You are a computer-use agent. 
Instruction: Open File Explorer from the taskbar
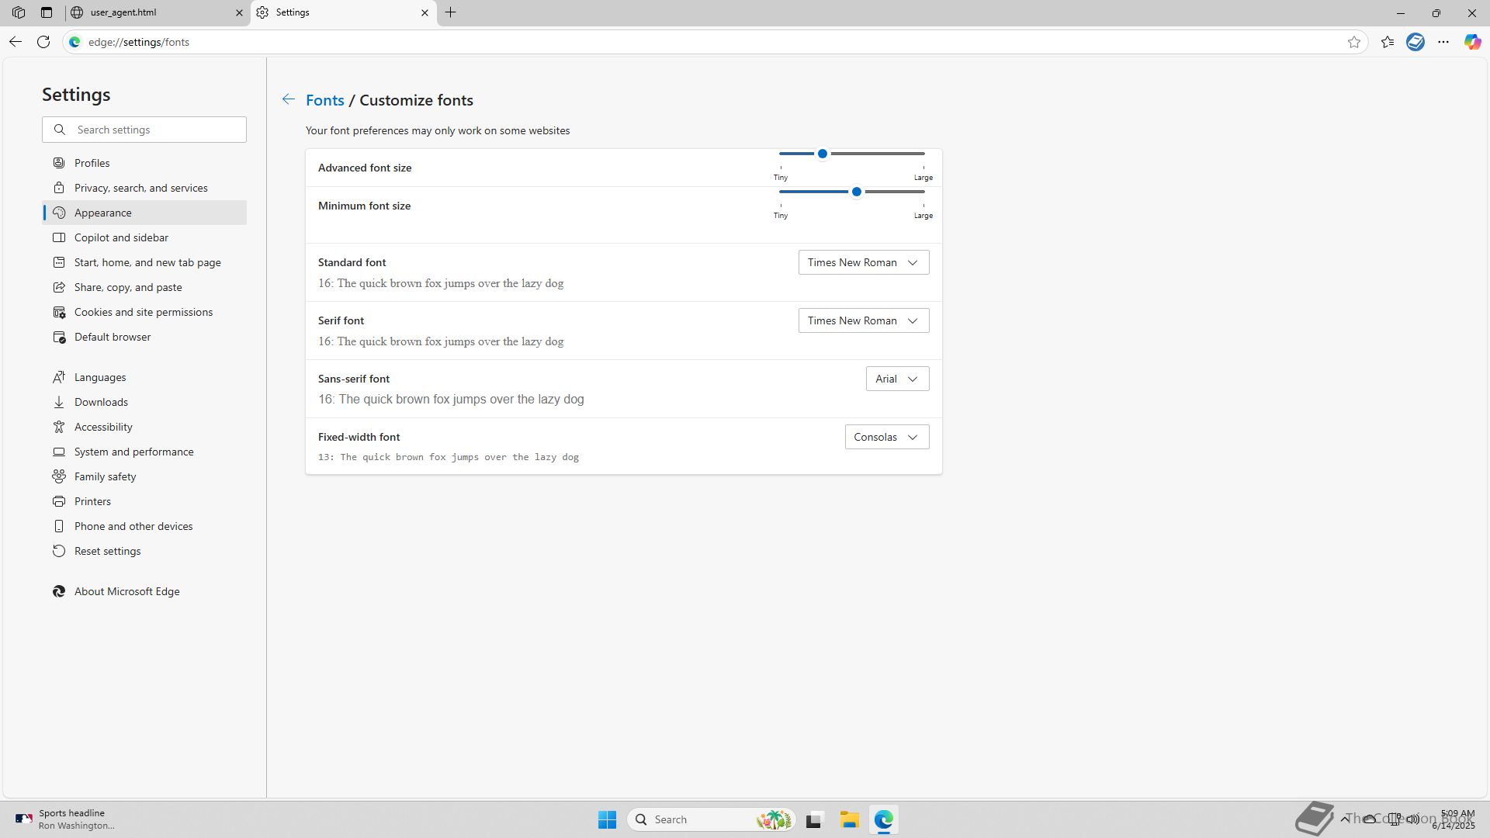[x=849, y=819]
